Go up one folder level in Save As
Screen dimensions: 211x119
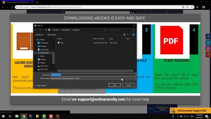(x=46, y=30)
